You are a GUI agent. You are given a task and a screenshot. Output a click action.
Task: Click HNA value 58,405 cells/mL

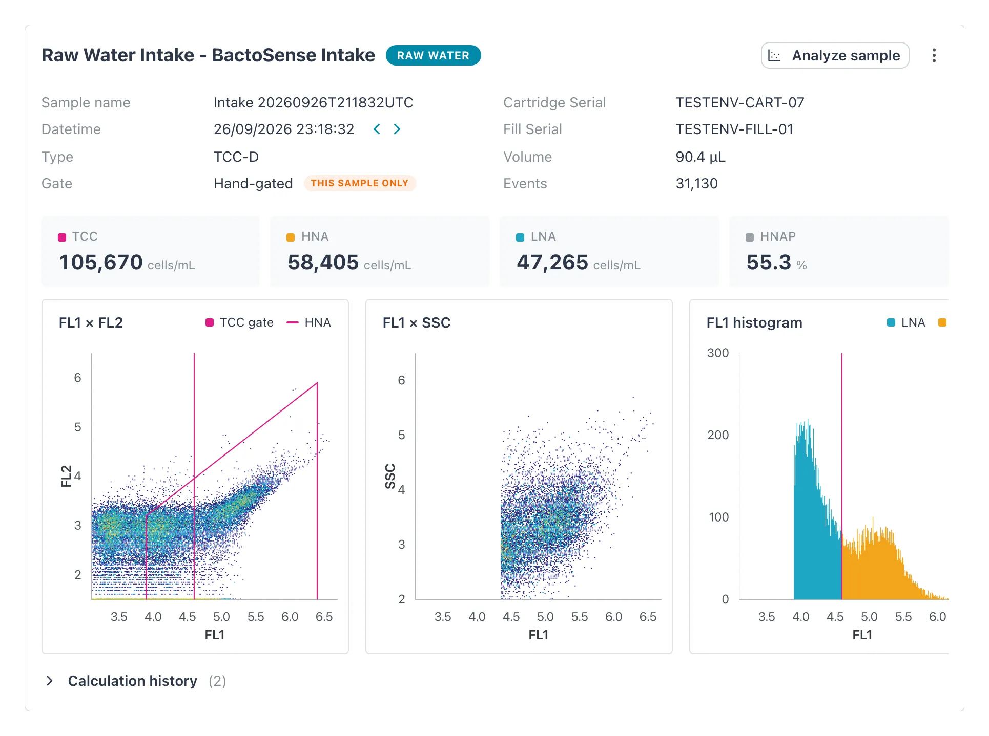(349, 263)
